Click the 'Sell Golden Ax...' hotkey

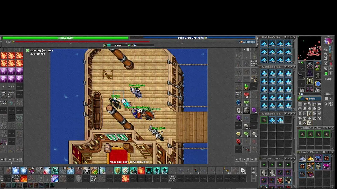172,178
